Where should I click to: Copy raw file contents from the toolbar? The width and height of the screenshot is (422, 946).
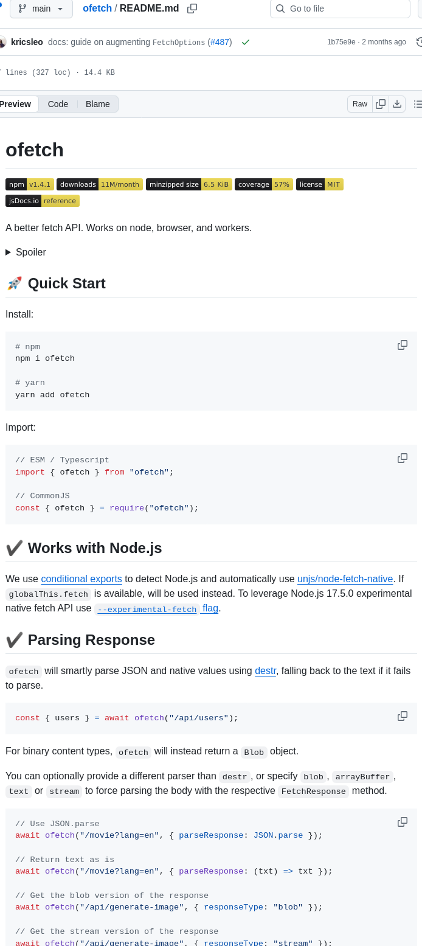point(380,104)
